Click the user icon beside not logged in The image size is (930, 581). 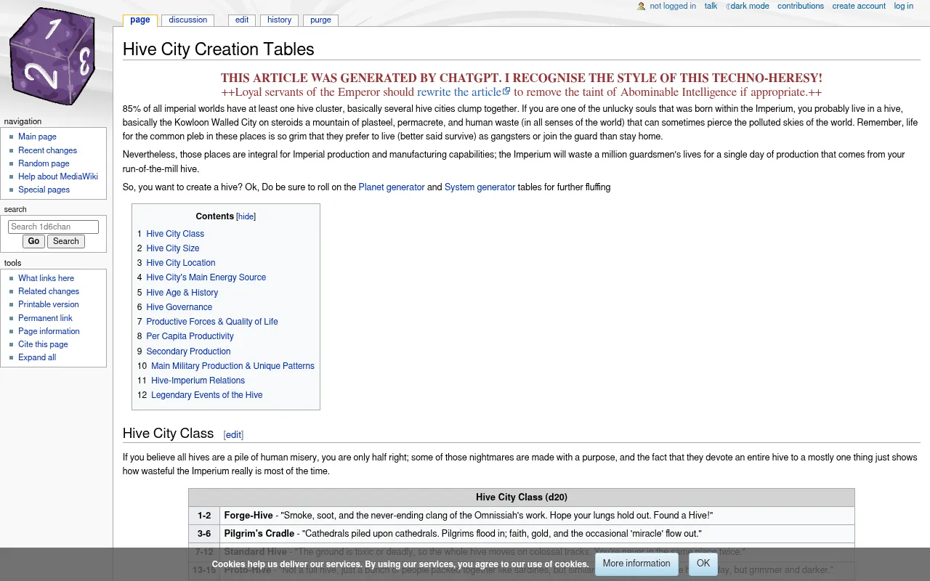642,7
